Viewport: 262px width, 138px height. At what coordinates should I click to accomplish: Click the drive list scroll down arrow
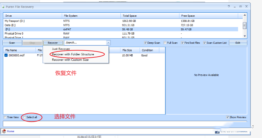[x=245, y=36]
